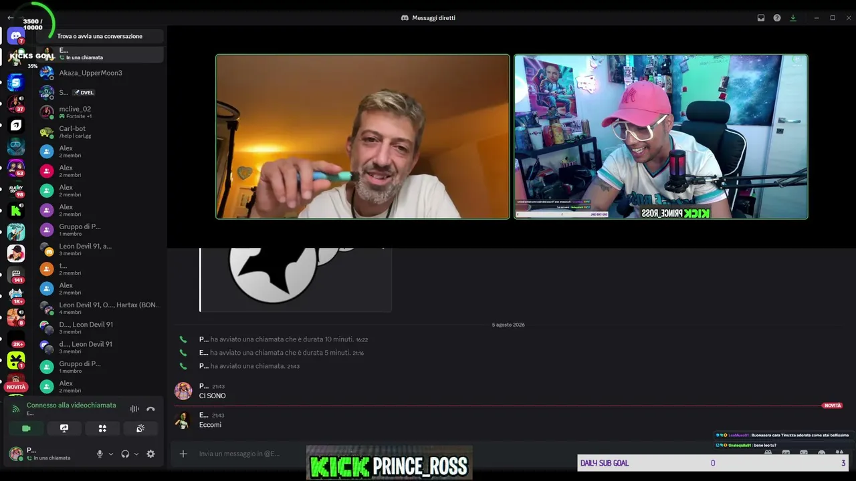Open the soundboard

coord(140,428)
